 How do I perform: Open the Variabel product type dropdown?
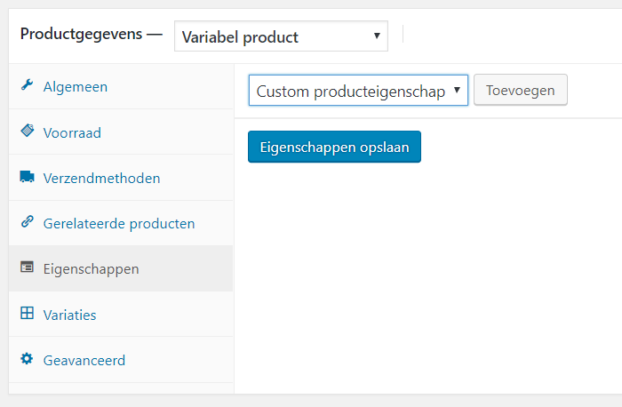[x=282, y=36]
